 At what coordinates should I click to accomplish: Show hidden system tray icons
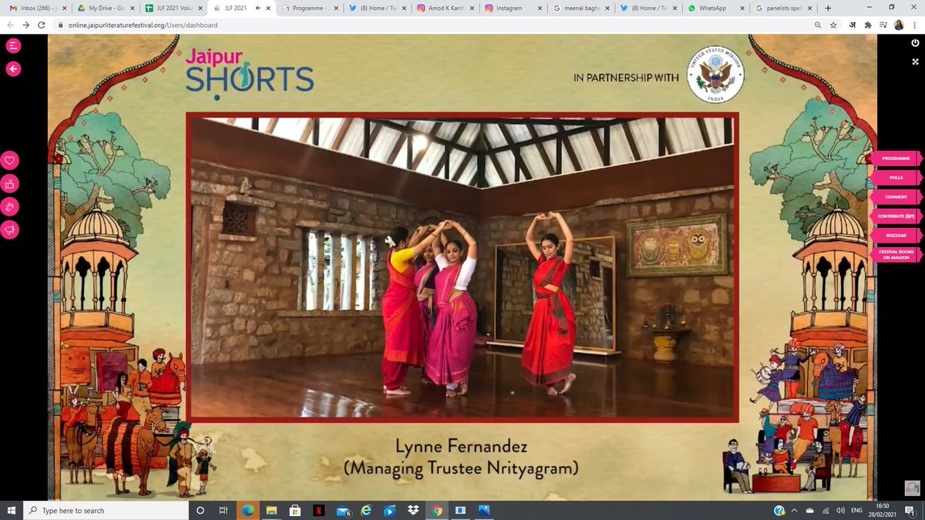(795, 510)
